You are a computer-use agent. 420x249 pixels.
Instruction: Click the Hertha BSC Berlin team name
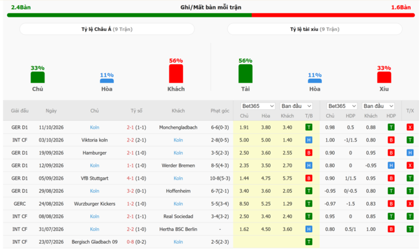(x=178, y=229)
